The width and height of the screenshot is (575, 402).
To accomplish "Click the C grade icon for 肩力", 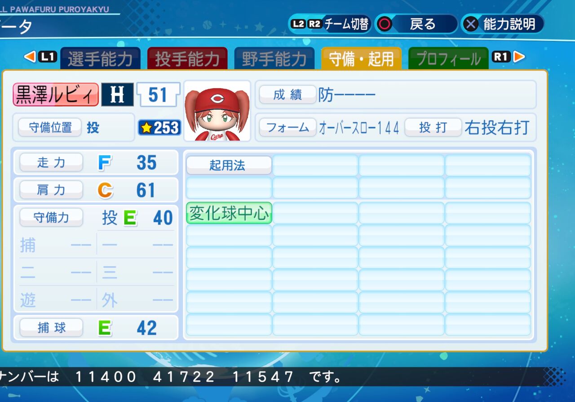I will [x=105, y=191].
